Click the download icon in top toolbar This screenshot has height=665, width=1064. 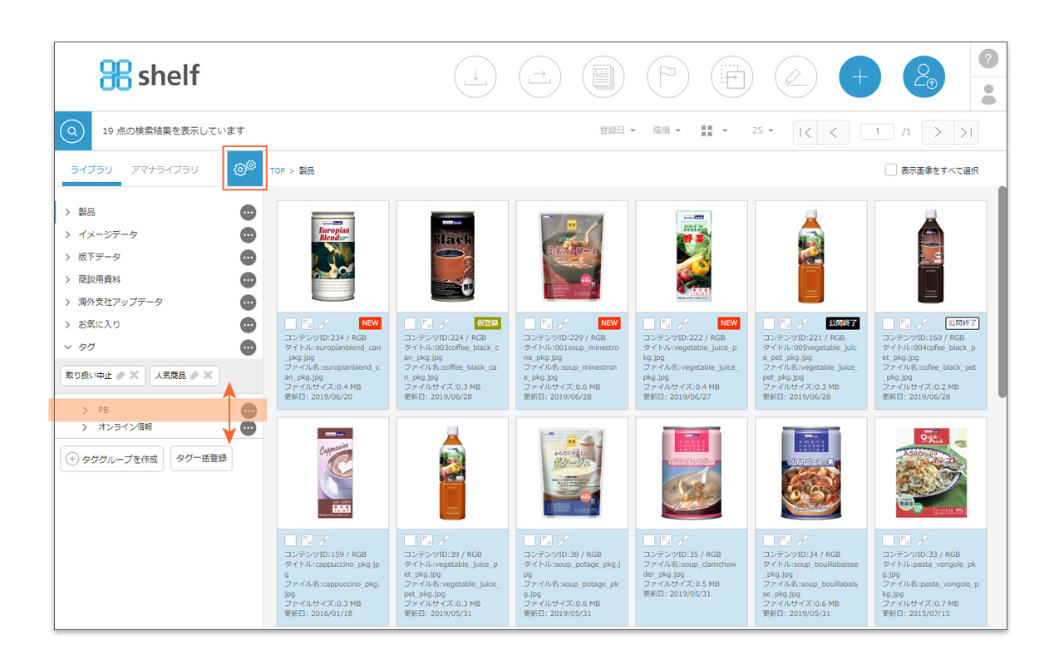(475, 77)
